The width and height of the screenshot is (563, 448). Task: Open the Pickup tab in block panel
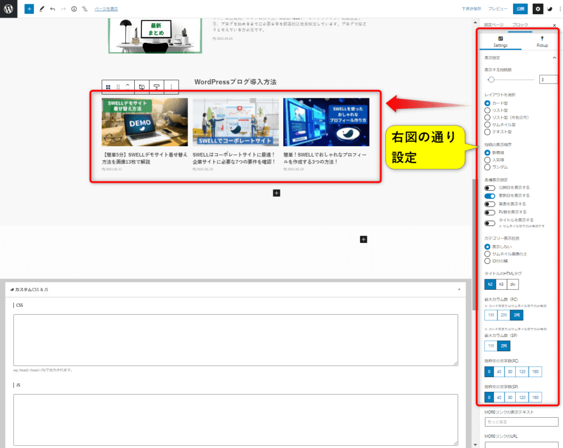542,41
